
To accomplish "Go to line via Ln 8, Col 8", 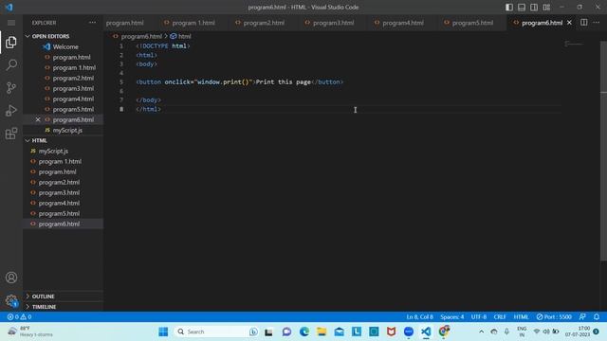I will 419,316.
